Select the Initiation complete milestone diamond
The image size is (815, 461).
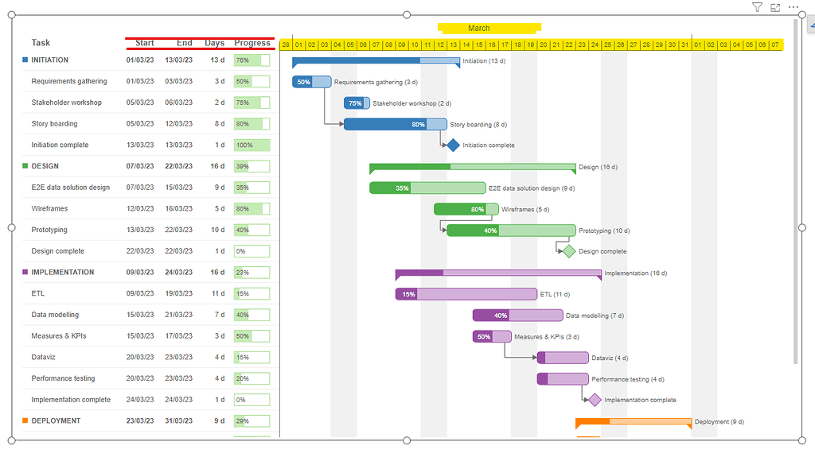[452, 145]
